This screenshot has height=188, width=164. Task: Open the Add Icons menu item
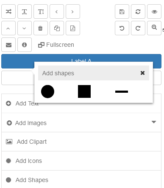(81, 161)
